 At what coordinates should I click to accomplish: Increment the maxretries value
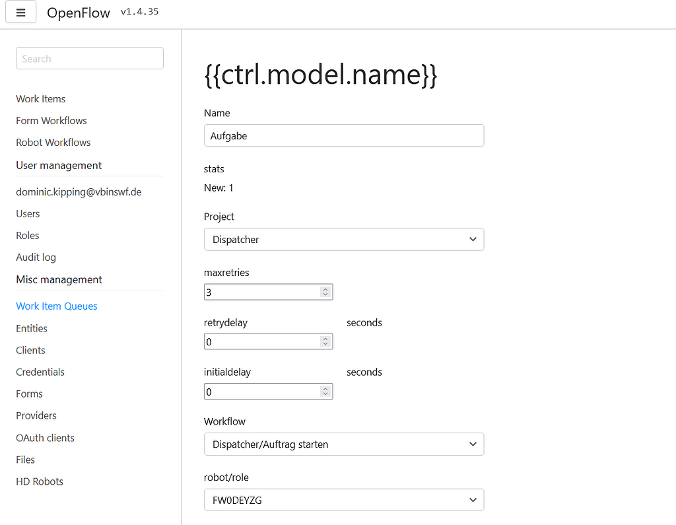(x=325, y=289)
